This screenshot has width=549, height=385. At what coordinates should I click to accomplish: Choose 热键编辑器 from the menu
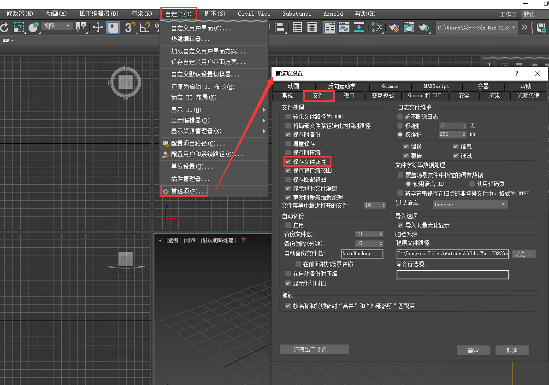(x=190, y=39)
